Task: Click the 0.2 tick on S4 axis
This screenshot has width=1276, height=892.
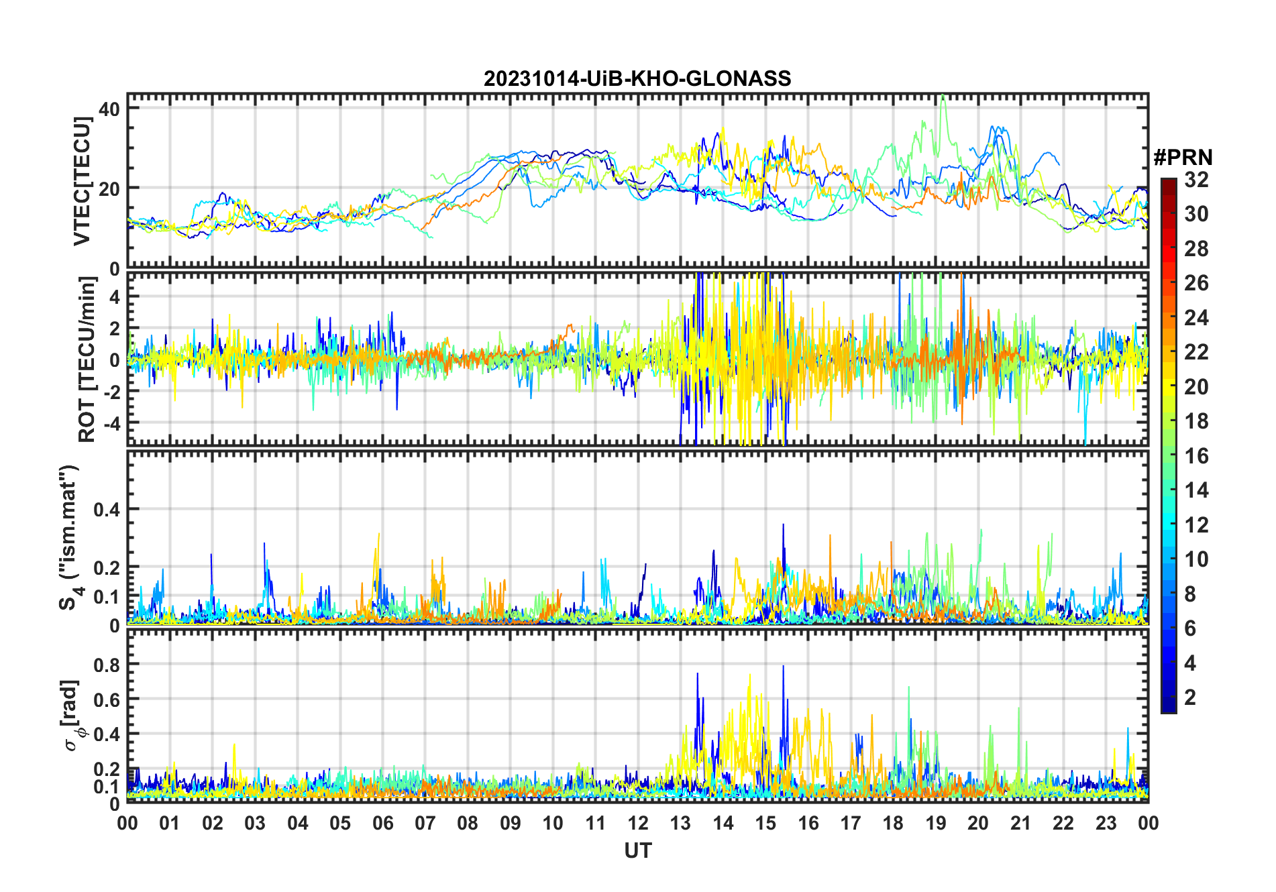Action: pos(107,567)
